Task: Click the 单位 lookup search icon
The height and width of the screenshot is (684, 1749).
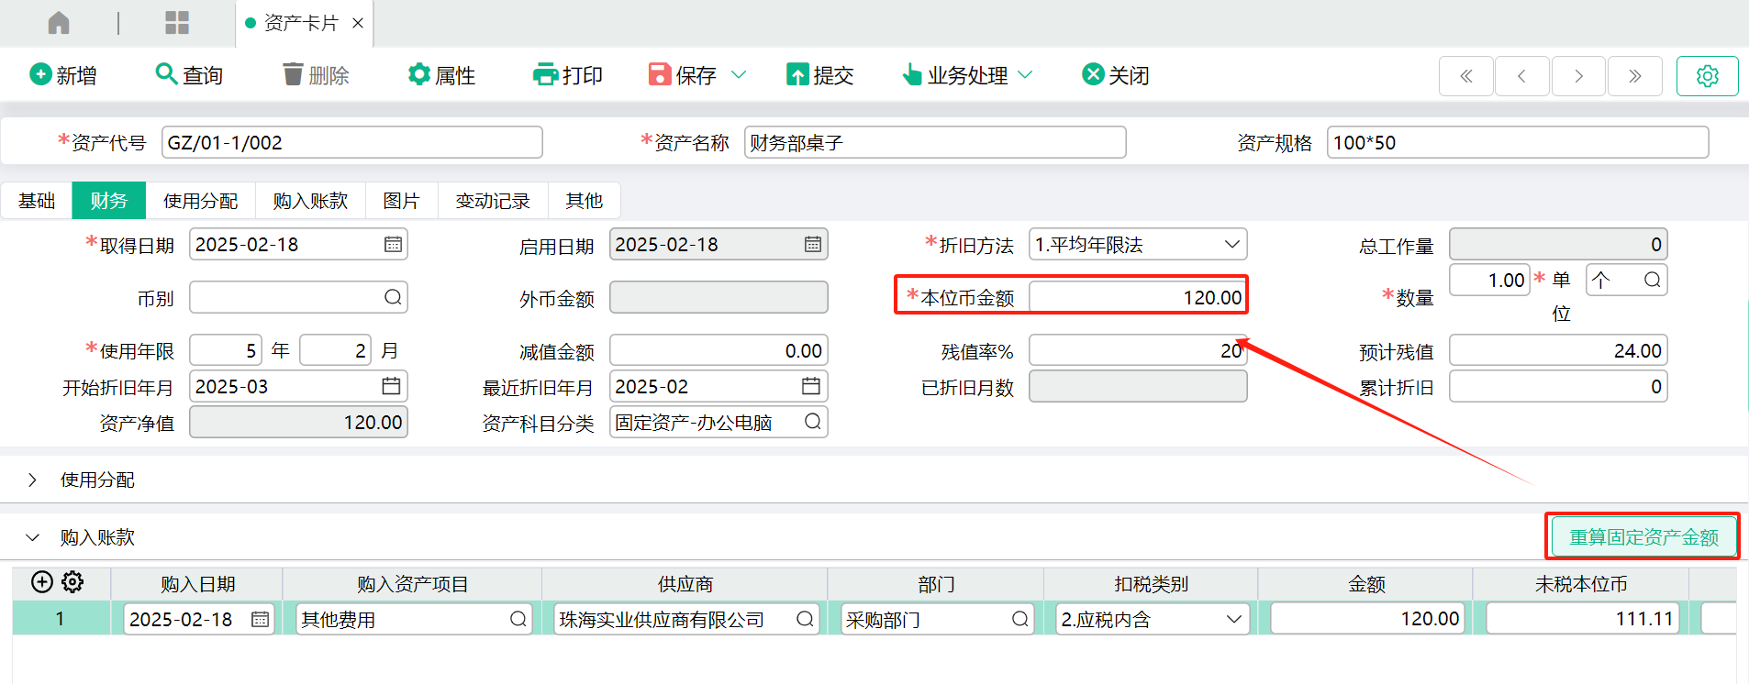Action: pyautogui.click(x=1652, y=280)
